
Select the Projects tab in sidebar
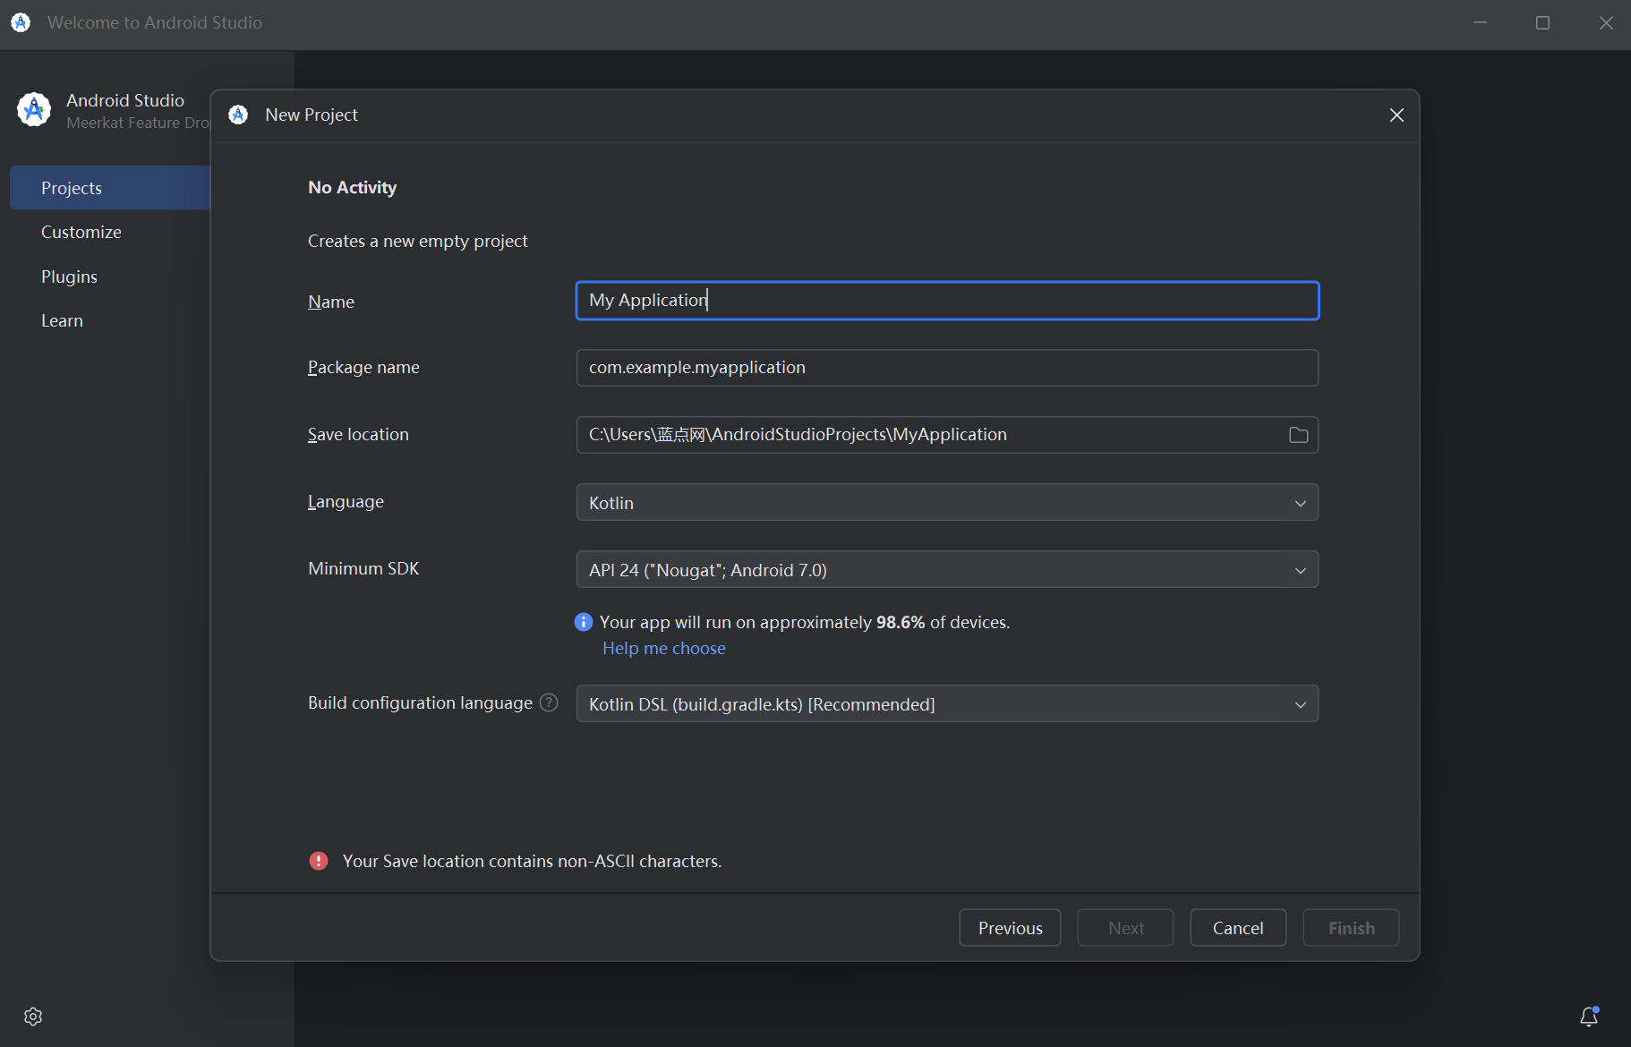(x=72, y=188)
